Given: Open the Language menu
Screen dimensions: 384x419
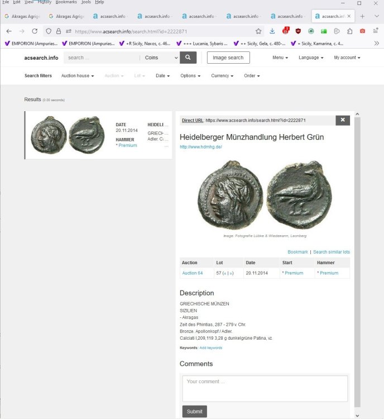Looking at the screenshot, I should 311,58.
